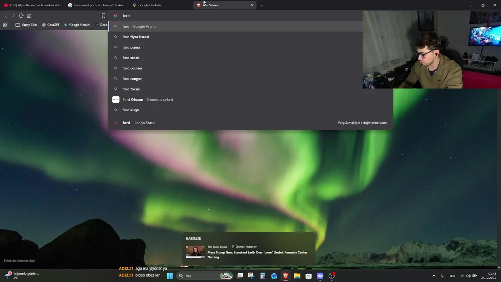Open the Wi-Fi network tray icon
Viewport: 501px width, 282px height.
[x=462, y=276]
